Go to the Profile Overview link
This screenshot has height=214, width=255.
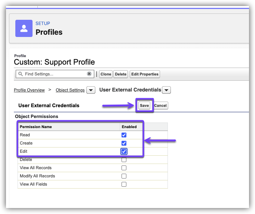[29, 90]
